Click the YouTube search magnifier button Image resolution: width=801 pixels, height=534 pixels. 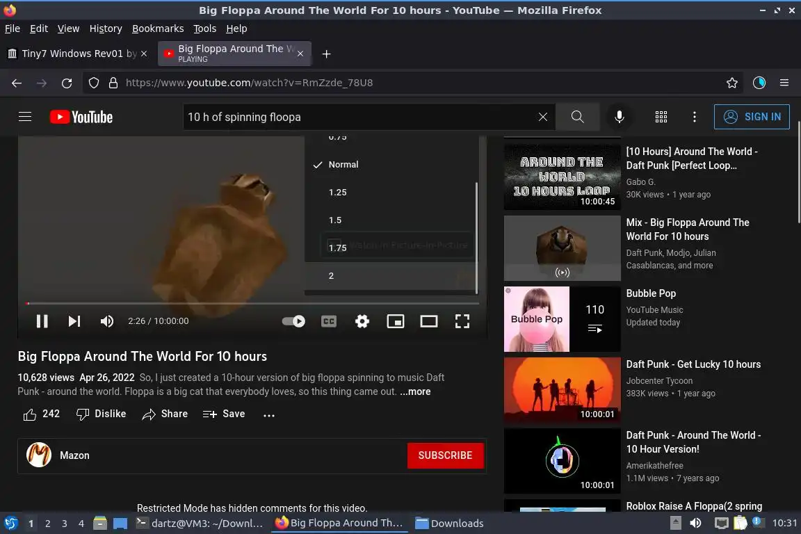577,117
